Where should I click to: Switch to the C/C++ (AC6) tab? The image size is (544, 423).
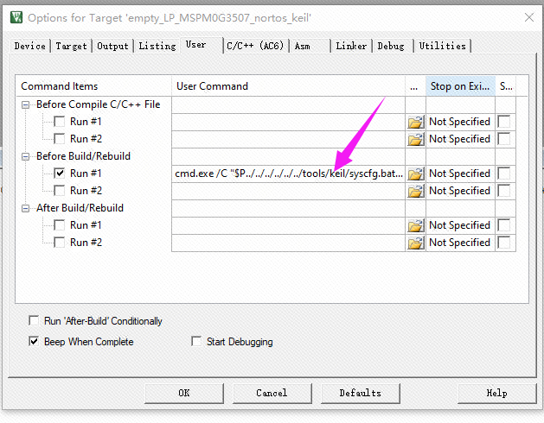coord(256,46)
